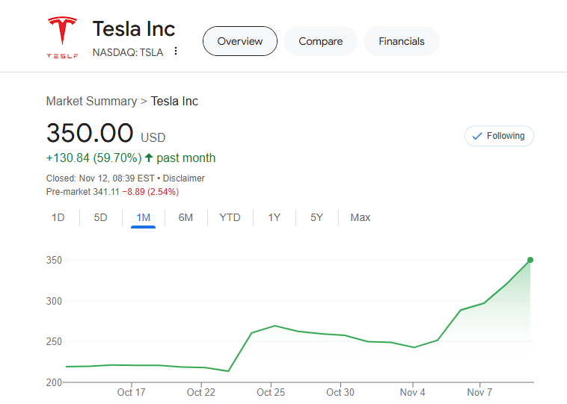Image resolution: width=567 pixels, height=404 pixels.
Task: Select the Overview tab
Action: (x=239, y=41)
